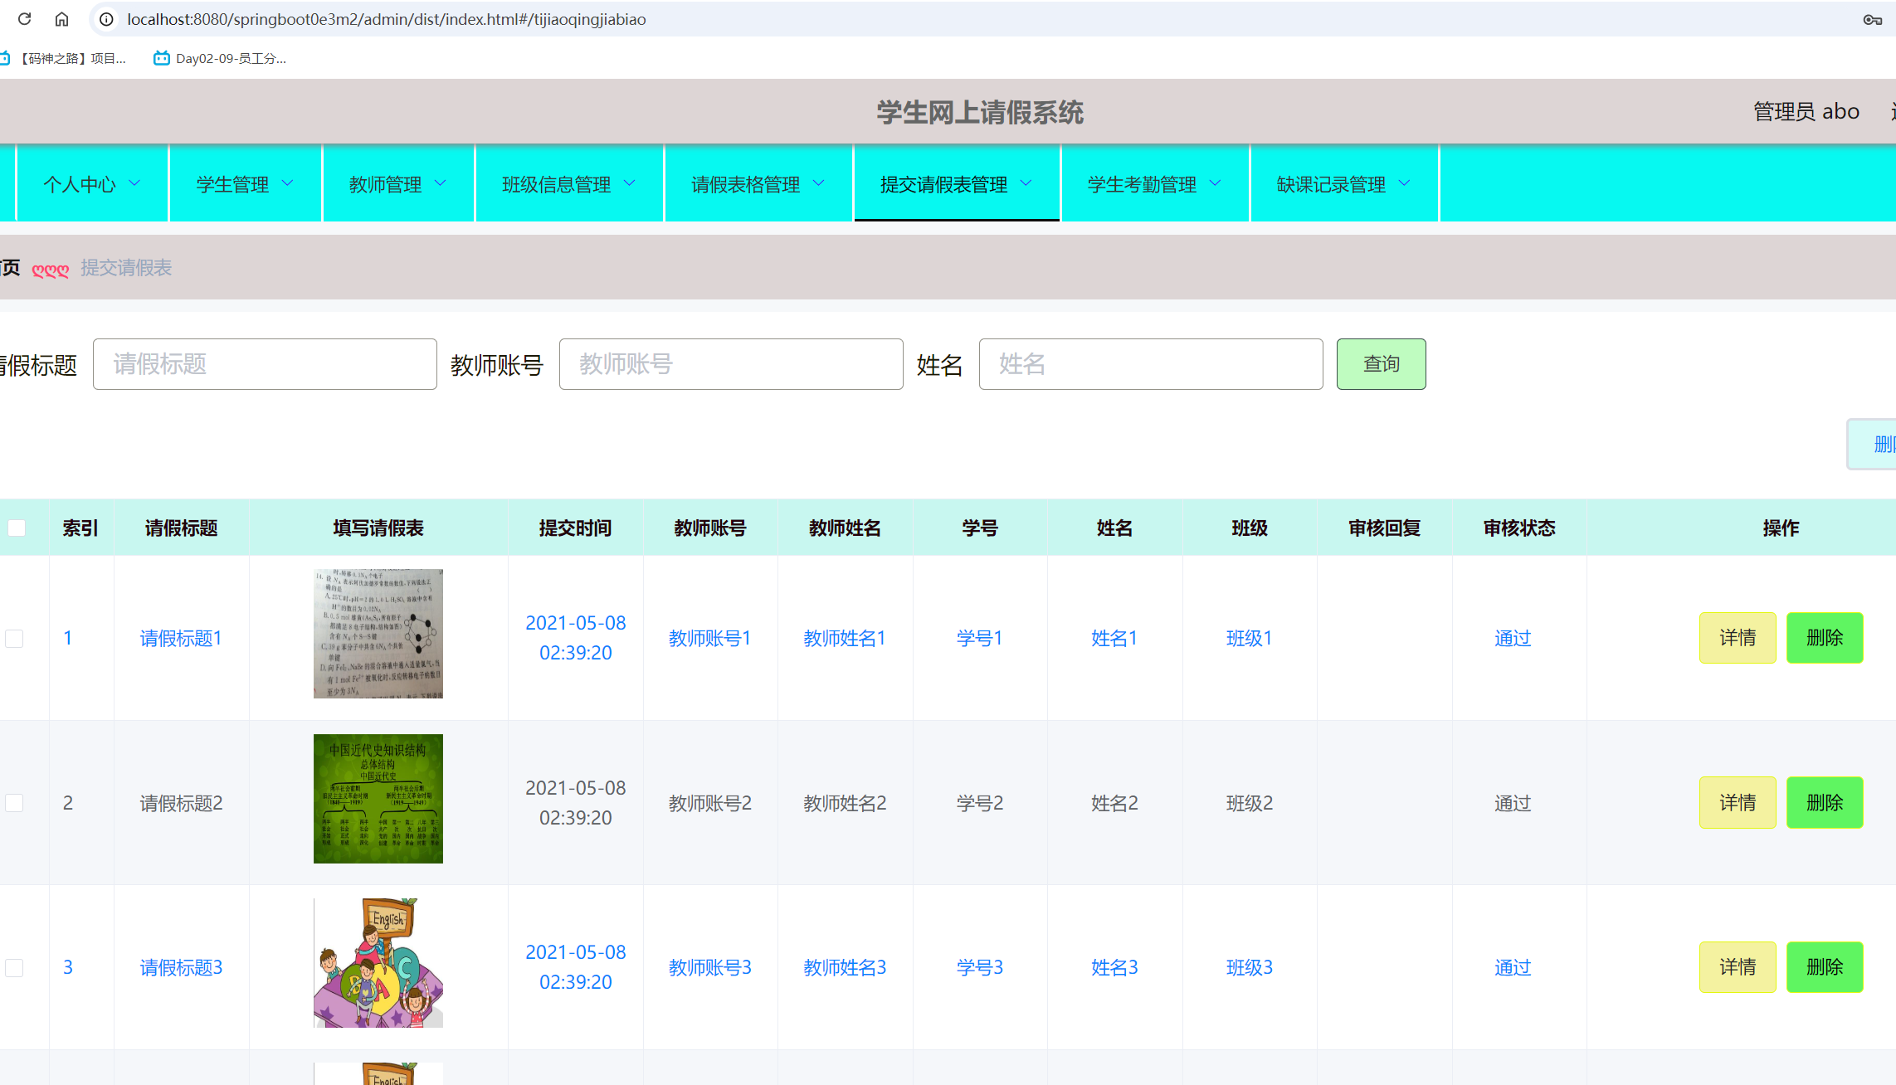Select 个人中心 in the navigation bar
The width and height of the screenshot is (1896, 1085).
pyautogui.click(x=91, y=183)
